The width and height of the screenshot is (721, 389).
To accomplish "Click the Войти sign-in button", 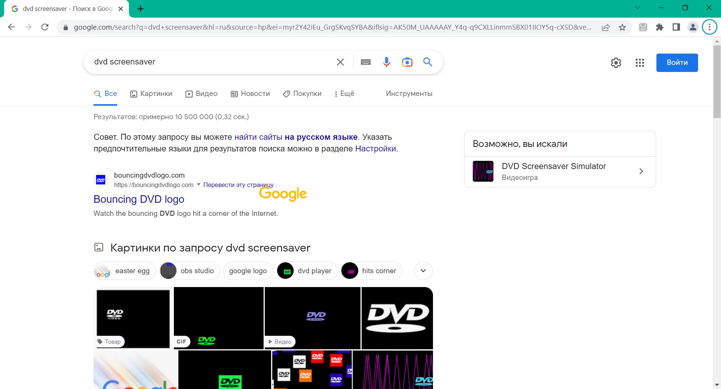I will pyautogui.click(x=677, y=63).
